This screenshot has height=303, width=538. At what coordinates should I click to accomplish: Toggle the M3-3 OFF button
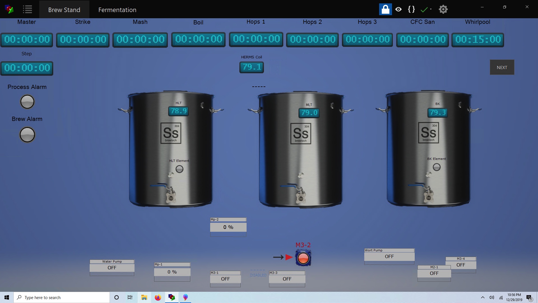pyautogui.click(x=287, y=279)
